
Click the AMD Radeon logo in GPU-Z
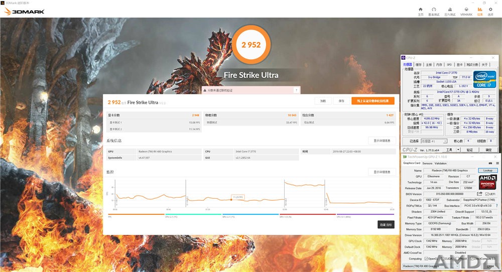(487, 182)
